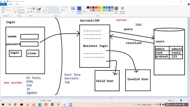Show hidden tray icons chevron

154,105
